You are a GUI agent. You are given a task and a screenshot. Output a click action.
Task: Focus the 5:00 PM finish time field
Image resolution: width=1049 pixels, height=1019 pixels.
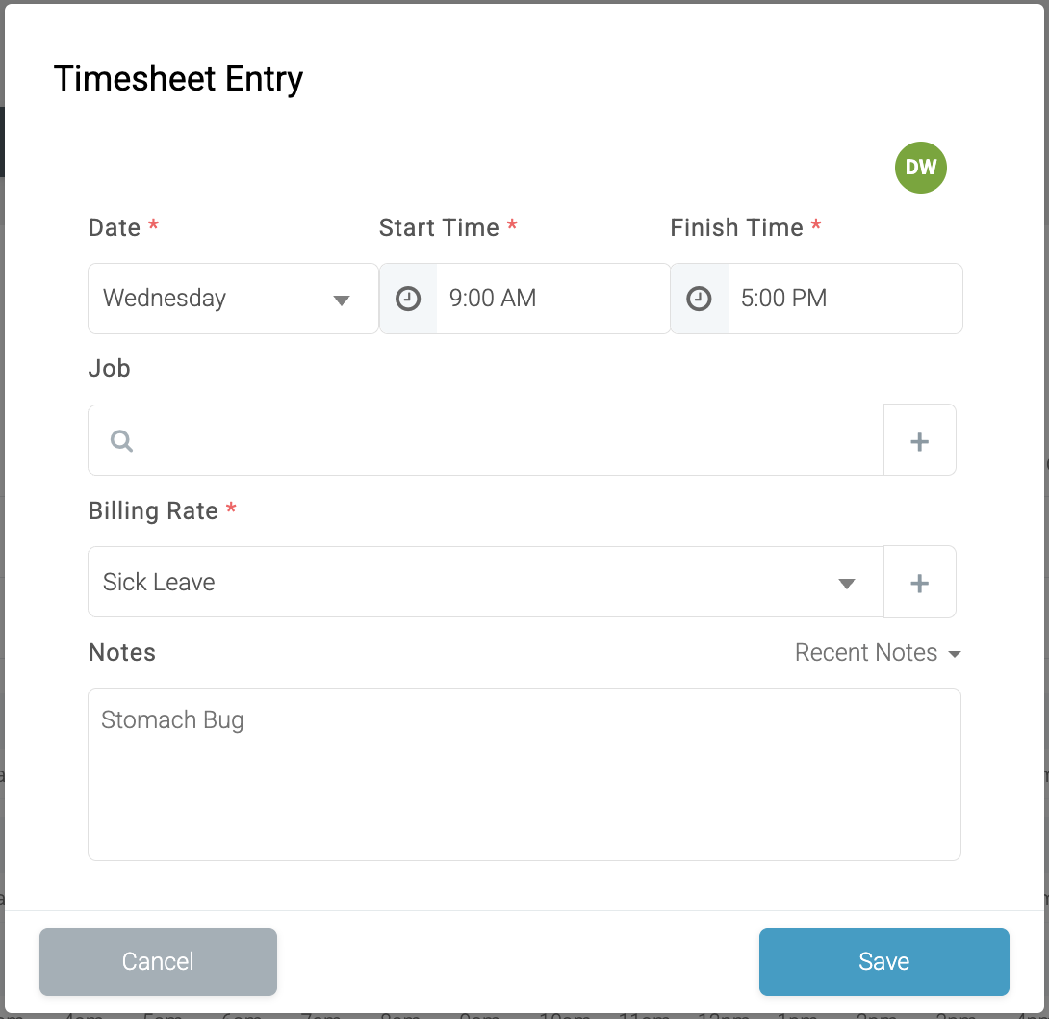(x=844, y=299)
